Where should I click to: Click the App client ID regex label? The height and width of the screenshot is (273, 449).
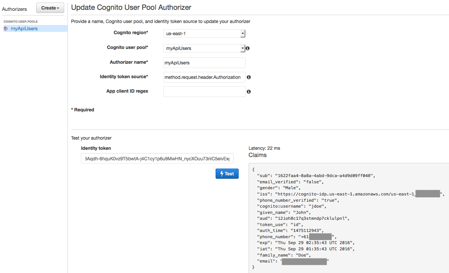127,91
